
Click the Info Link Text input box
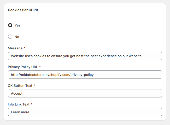tap(85, 112)
